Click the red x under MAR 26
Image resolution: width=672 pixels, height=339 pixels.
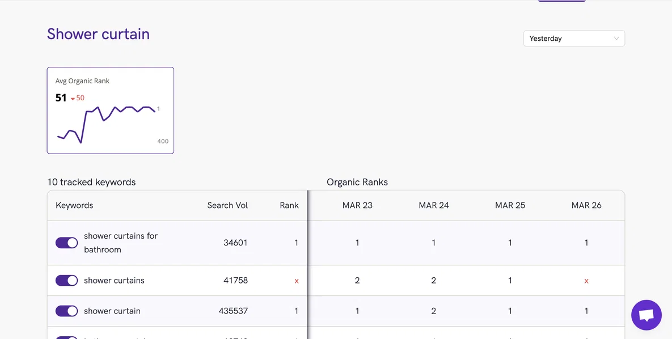point(586,281)
